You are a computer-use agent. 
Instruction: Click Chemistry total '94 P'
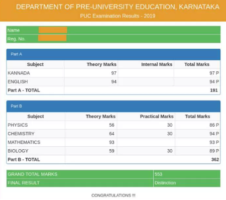214,134
